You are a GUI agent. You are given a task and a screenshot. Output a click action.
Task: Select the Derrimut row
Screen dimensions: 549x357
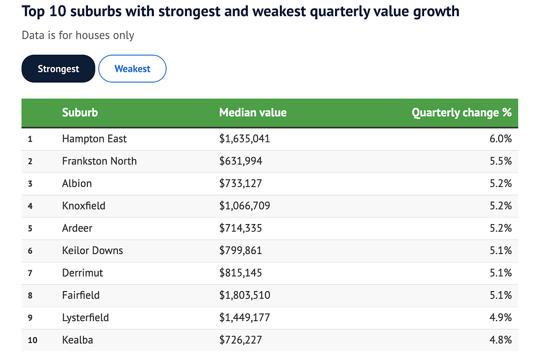[270, 273]
